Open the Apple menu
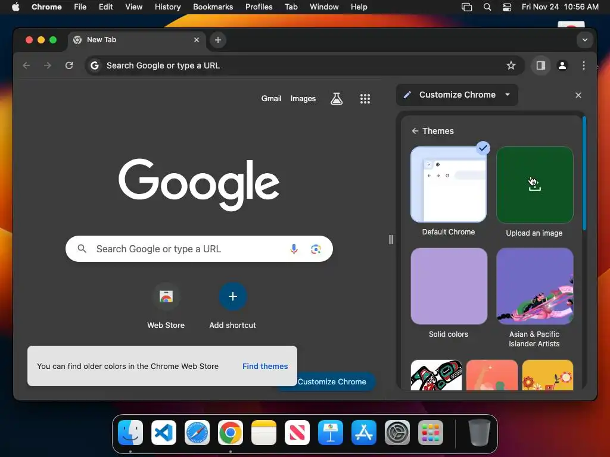The image size is (610, 457). pyautogui.click(x=15, y=7)
